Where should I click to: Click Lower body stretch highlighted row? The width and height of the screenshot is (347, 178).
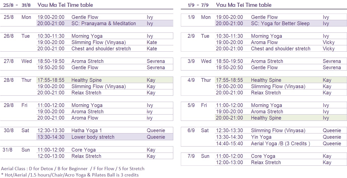click(105, 137)
